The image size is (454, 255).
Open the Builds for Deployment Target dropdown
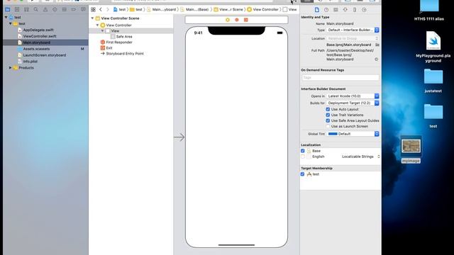tap(353, 103)
